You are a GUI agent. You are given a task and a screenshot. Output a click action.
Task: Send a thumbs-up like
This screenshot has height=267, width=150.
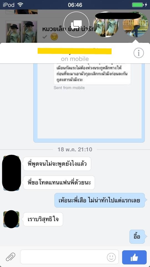coord(134,257)
